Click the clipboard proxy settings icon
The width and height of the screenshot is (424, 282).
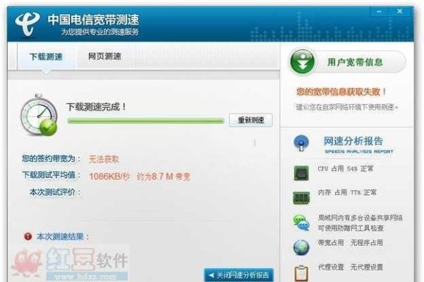301,273
